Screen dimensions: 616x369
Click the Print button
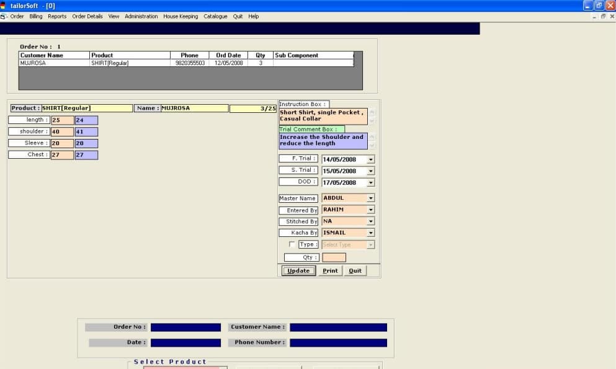click(330, 271)
